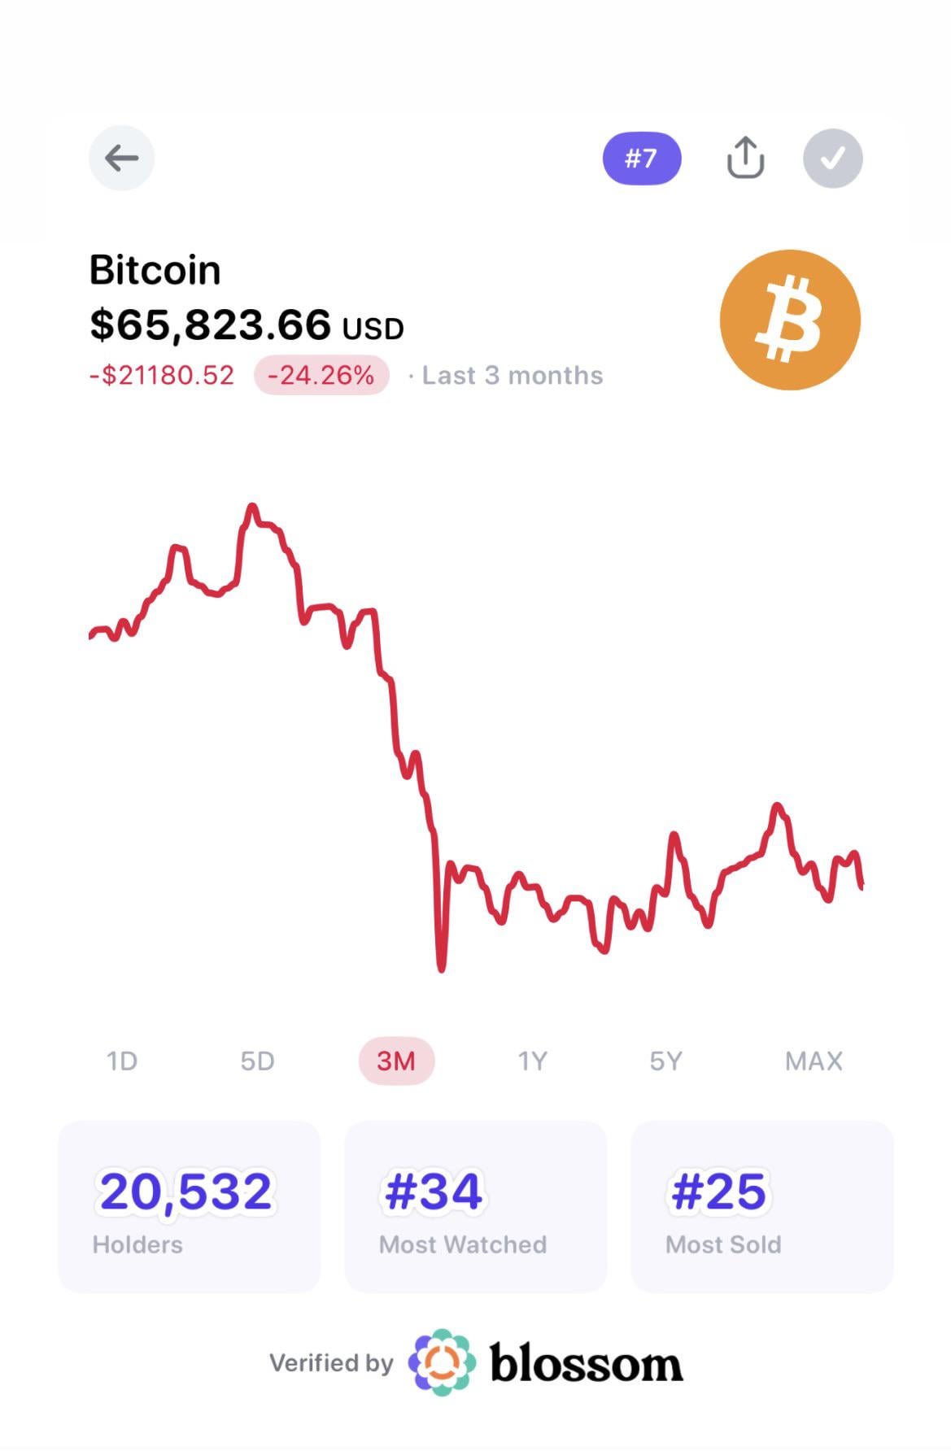Tap the #7 rank badge
951x1451 pixels.
(641, 158)
